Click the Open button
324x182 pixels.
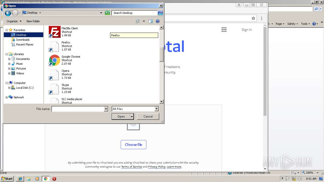[121, 117]
